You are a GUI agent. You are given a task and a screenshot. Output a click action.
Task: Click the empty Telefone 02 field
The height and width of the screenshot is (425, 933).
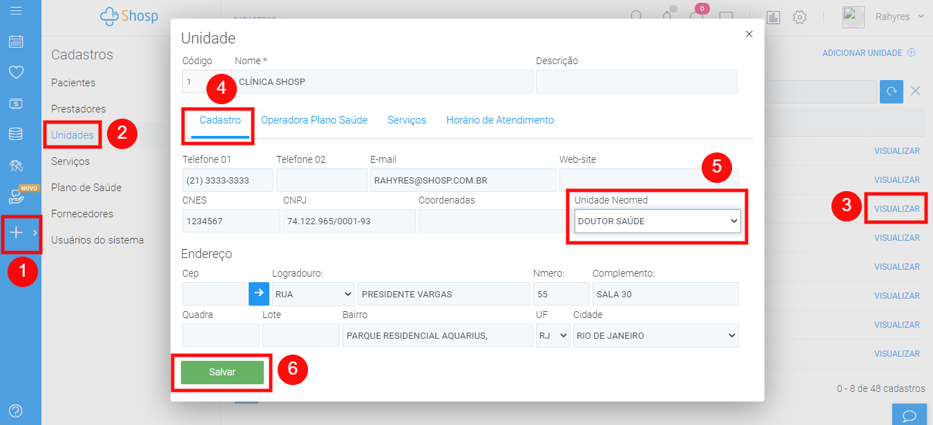tap(322, 180)
